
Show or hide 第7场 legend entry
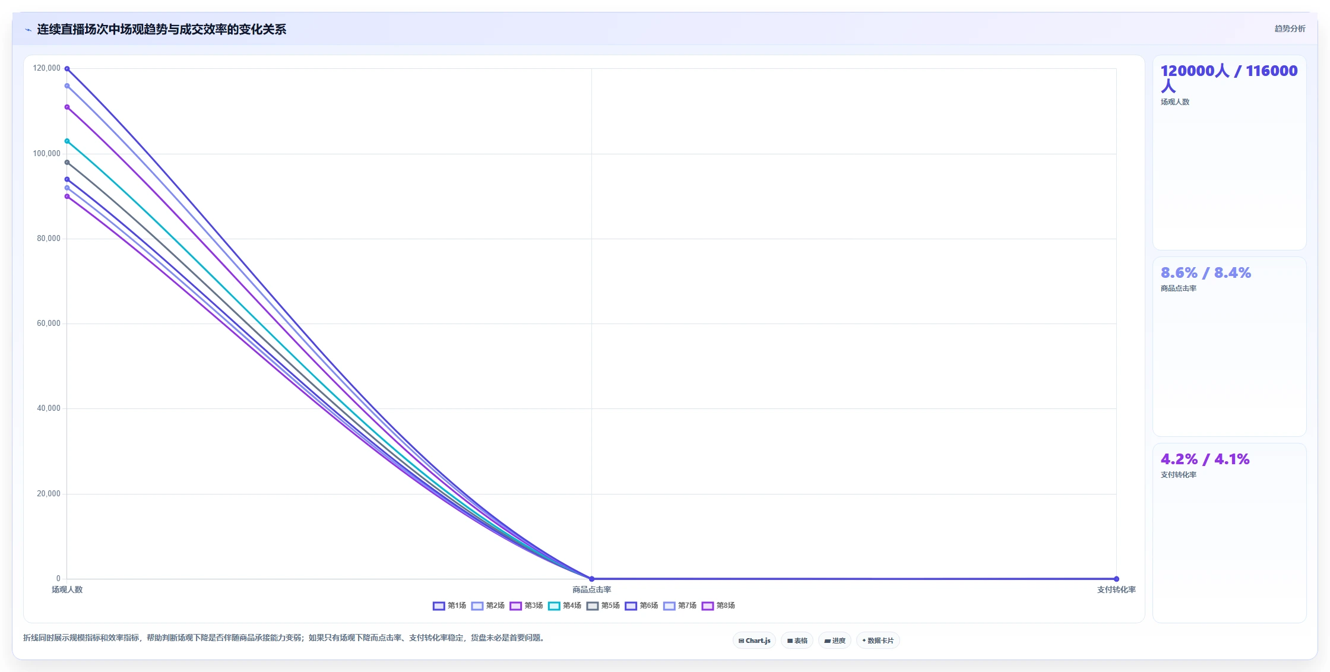pos(680,606)
